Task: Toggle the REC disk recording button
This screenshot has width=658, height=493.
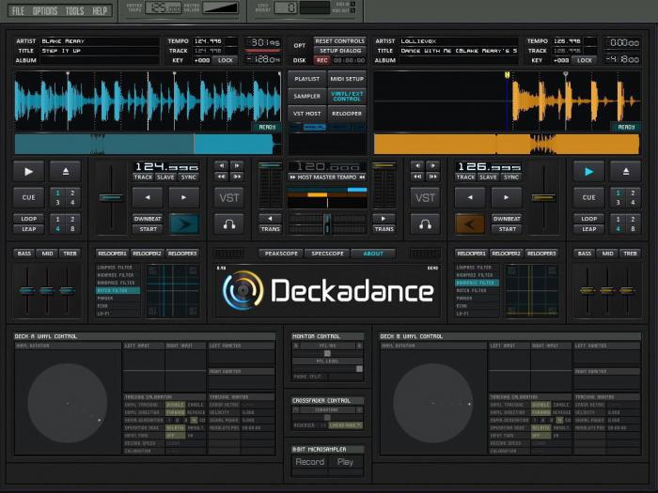Action: (x=322, y=59)
